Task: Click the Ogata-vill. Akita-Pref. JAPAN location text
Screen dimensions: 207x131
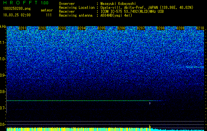Action: point(147,8)
